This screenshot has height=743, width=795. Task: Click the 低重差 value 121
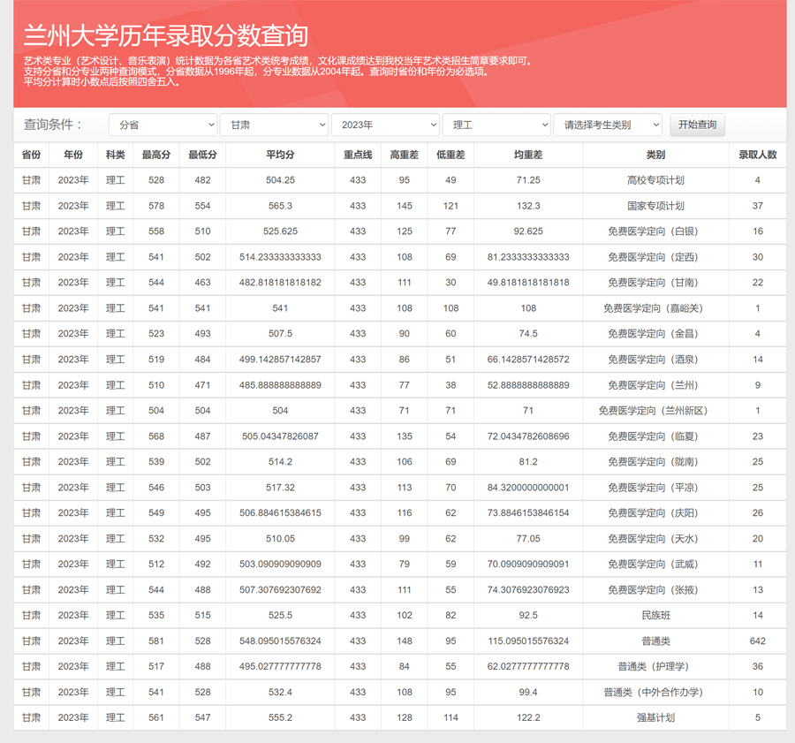click(x=450, y=206)
